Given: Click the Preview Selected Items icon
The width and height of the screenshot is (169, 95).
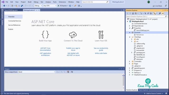Looking at the screenshot, I should click(x=163, y=13).
